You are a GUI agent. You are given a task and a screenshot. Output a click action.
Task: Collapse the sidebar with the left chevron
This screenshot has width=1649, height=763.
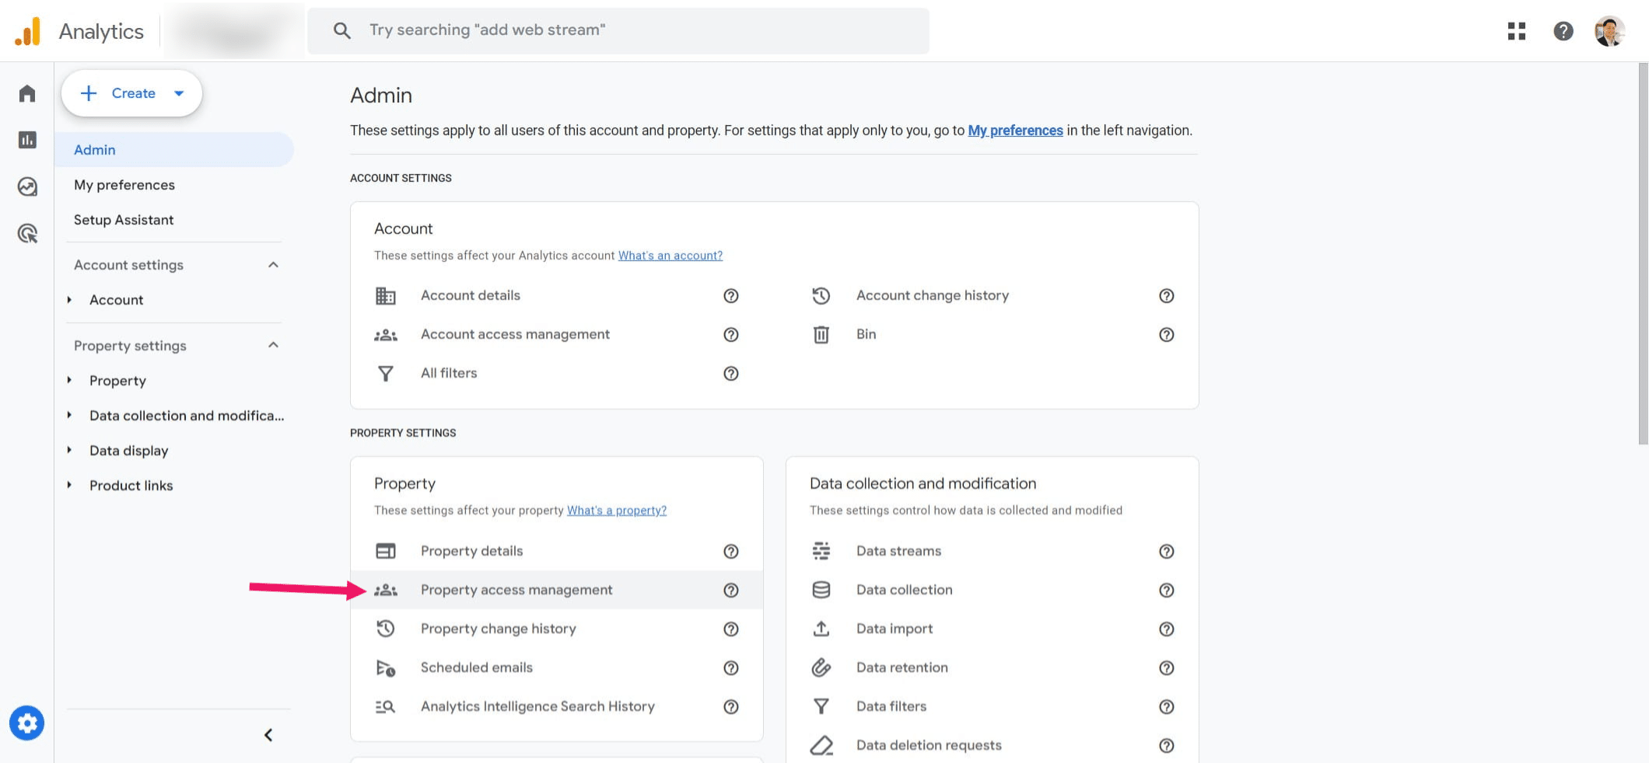268,735
